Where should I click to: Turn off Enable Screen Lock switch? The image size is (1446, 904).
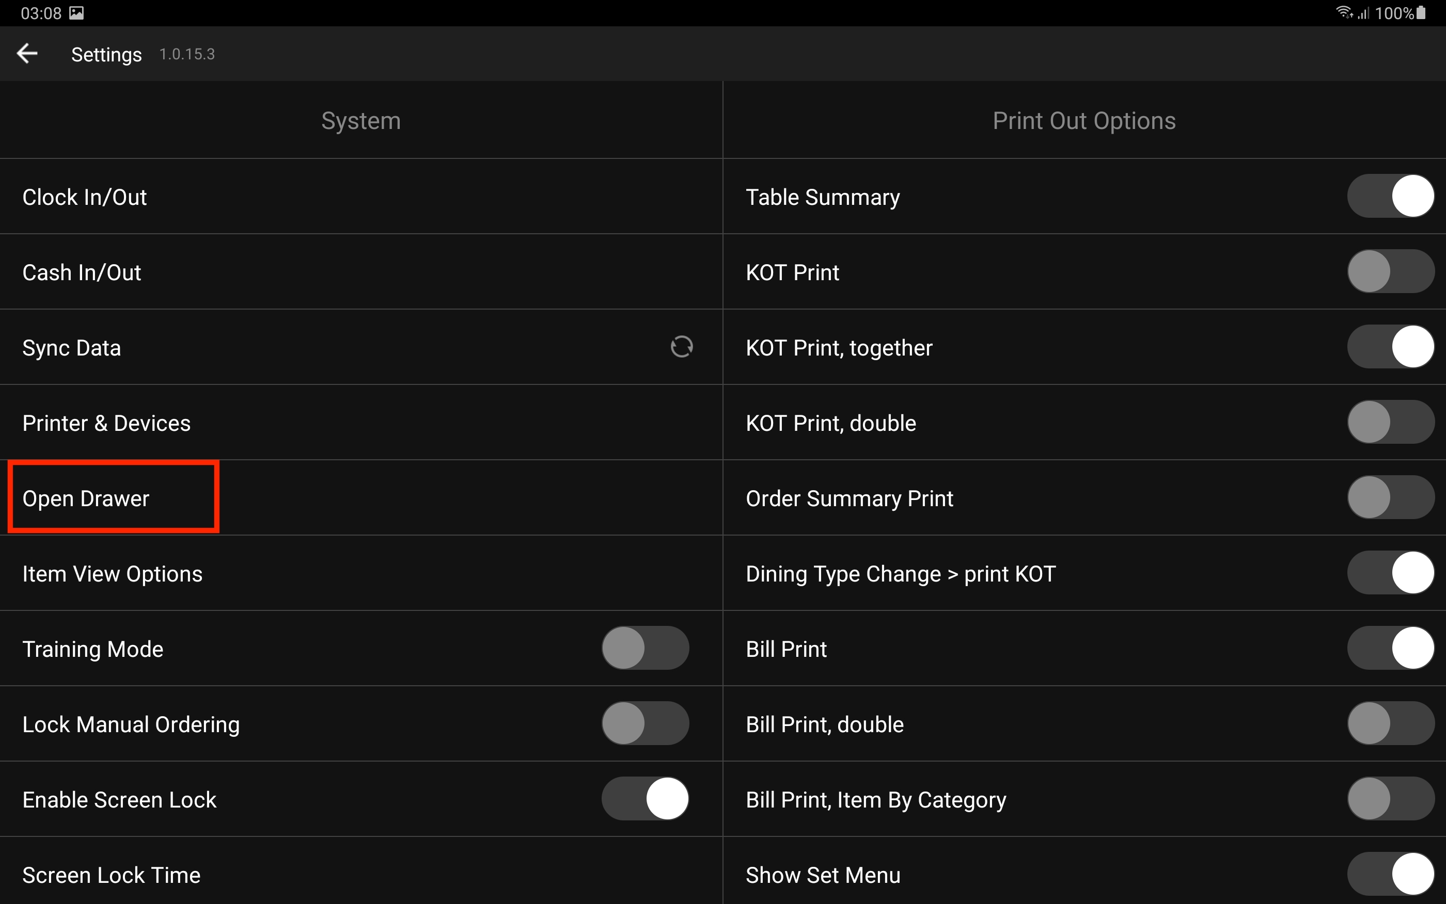tap(645, 799)
